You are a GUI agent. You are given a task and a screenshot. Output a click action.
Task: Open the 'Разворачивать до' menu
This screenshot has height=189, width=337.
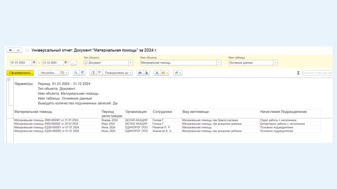click(118, 73)
